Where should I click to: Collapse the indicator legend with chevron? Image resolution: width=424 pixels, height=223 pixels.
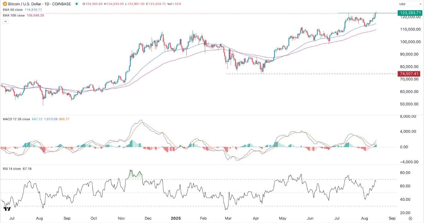[x=5, y=21]
